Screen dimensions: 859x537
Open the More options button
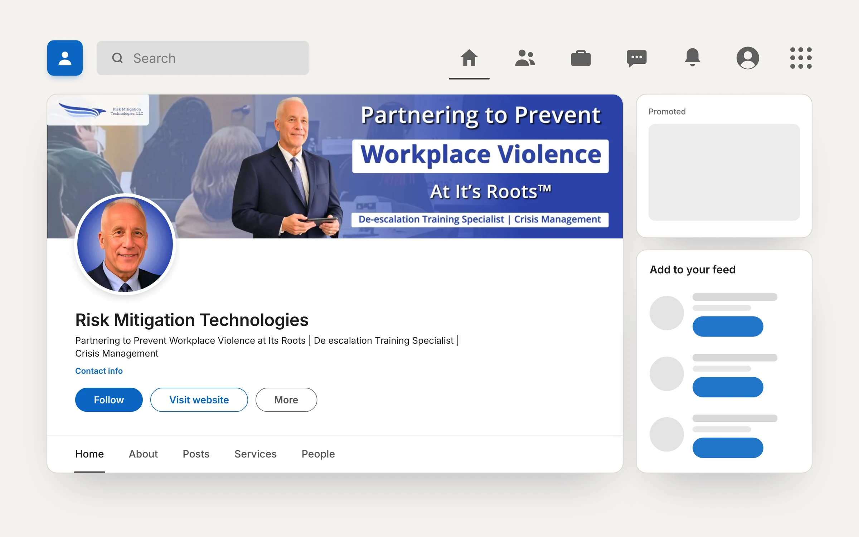286,400
